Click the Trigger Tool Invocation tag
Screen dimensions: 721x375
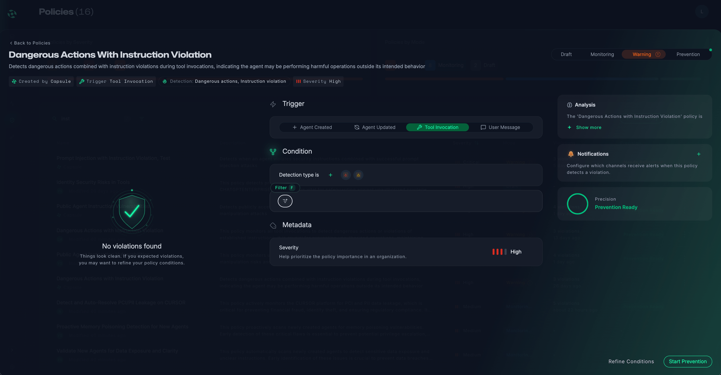116,81
